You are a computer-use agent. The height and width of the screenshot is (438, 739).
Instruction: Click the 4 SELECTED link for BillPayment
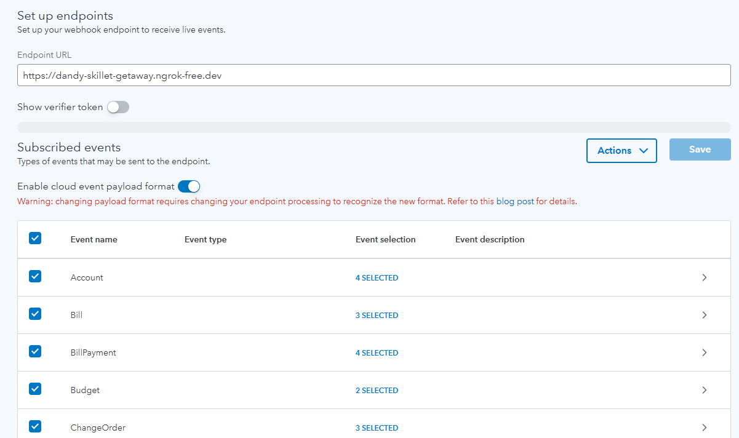[x=377, y=353]
